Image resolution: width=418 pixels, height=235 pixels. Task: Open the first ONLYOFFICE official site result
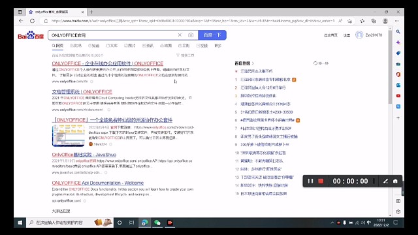pos(107,63)
